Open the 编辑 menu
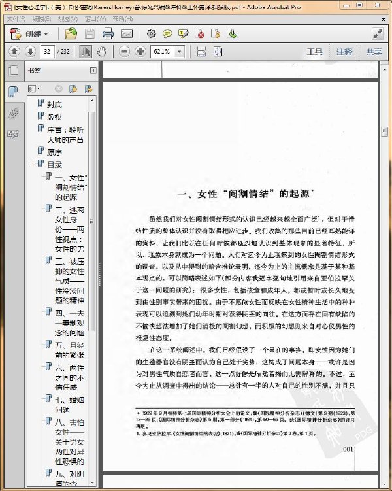Viewport: 392px width, 491px height. coord(42,19)
